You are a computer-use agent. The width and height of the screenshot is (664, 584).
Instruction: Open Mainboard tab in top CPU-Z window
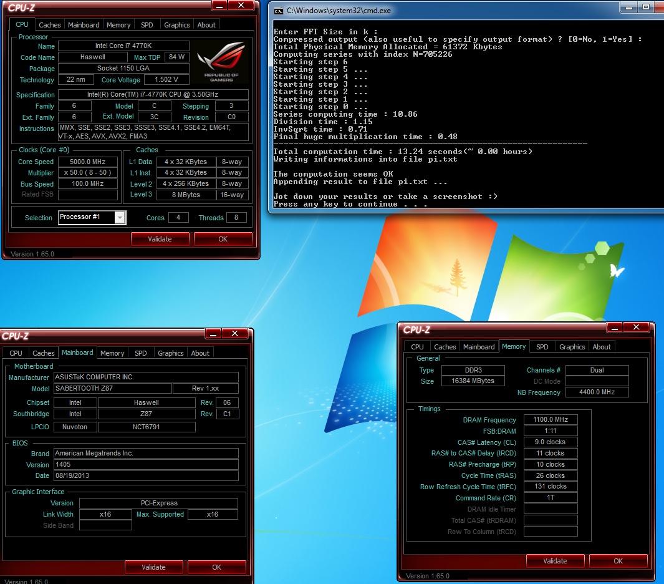point(84,25)
